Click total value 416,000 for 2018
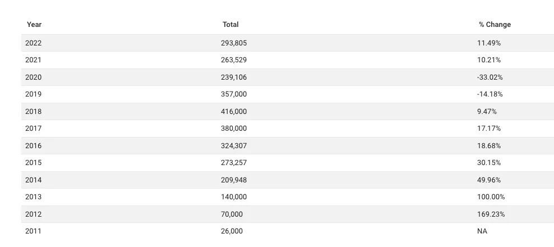554x247 pixels. click(x=234, y=112)
